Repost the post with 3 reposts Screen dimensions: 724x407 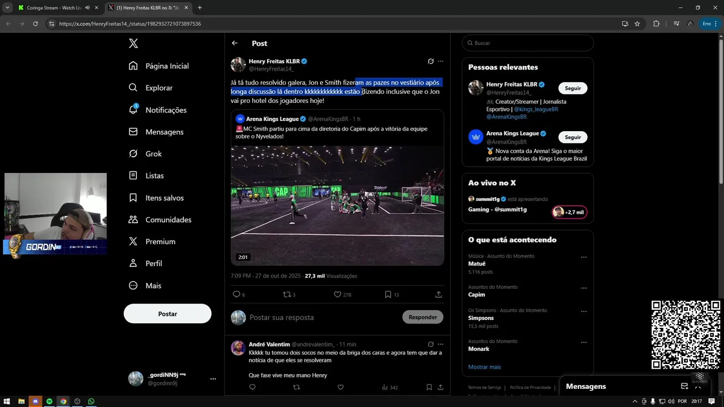coord(288,295)
